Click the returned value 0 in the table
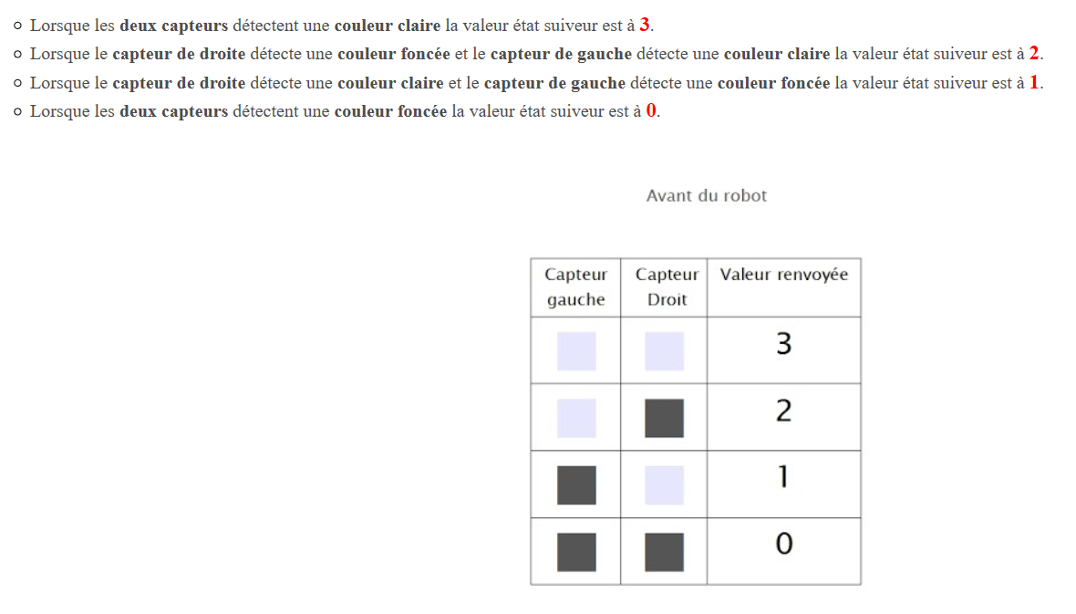The image size is (1076, 614). (x=783, y=544)
